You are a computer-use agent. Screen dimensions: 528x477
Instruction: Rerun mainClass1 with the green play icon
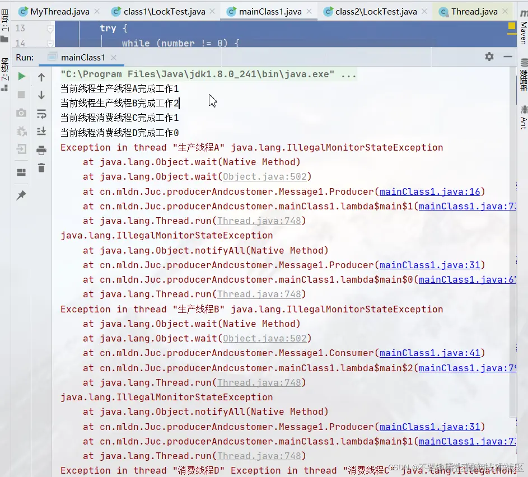pyautogui.click(x=21, y=76)
